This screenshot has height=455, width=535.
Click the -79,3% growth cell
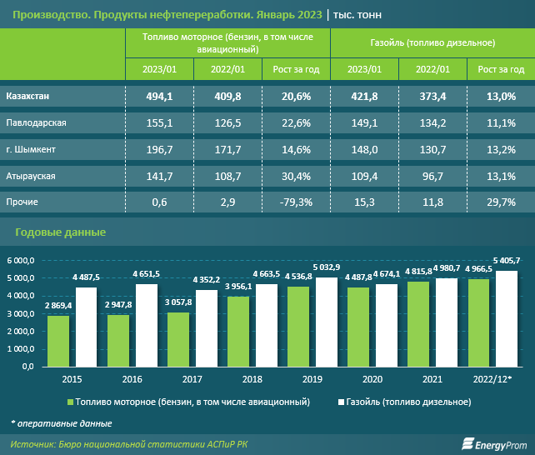(x=296, y=202)
